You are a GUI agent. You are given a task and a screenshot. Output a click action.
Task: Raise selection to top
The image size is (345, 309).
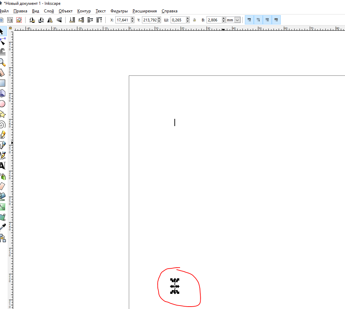99,20
